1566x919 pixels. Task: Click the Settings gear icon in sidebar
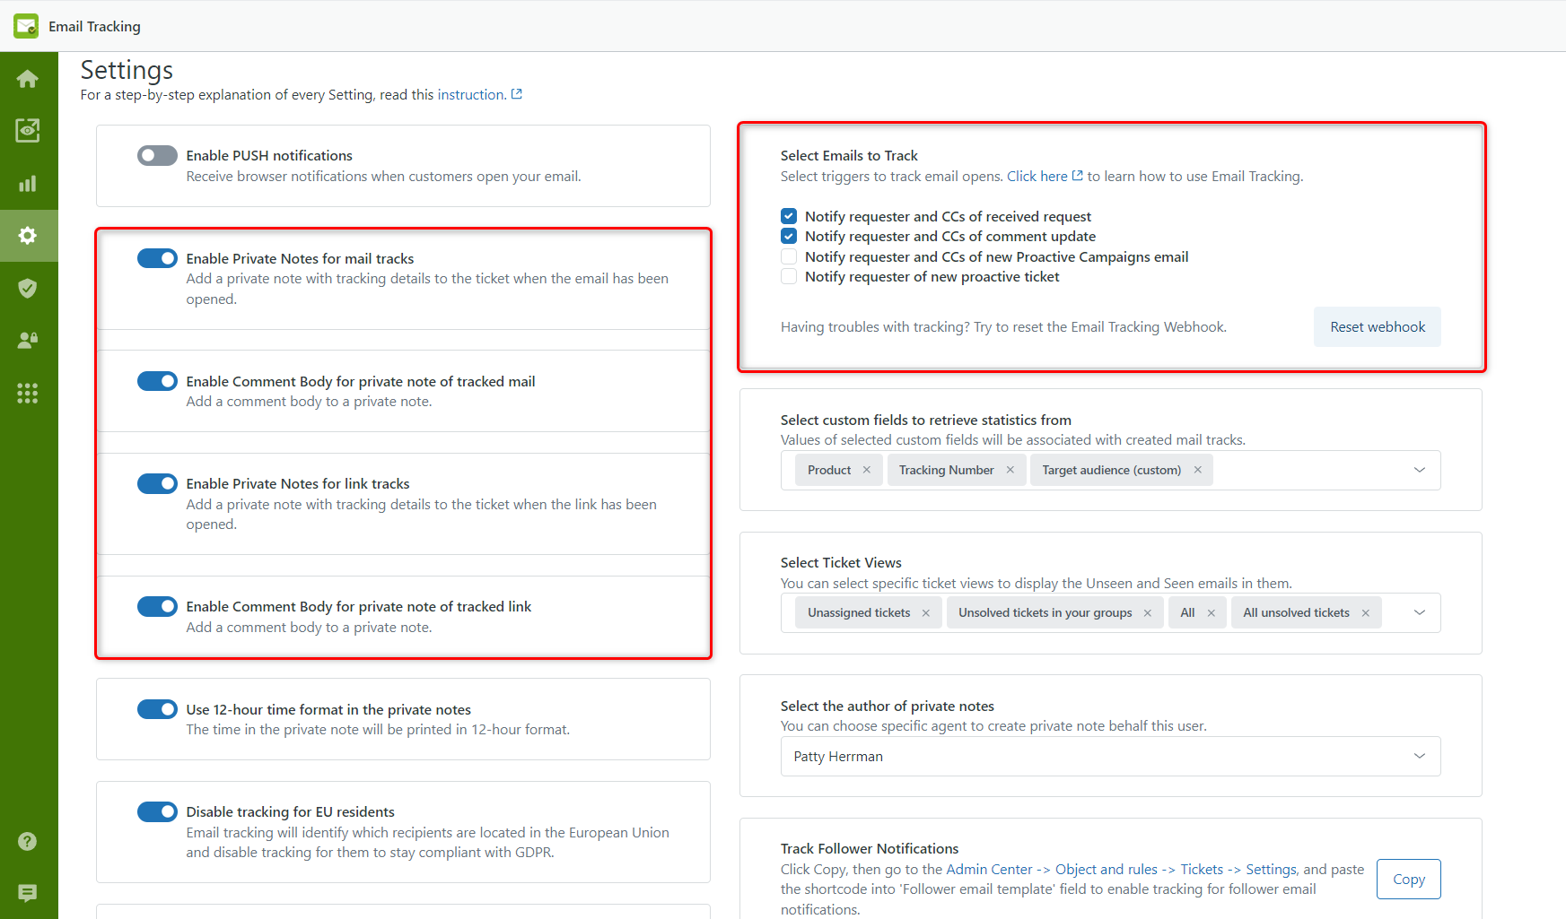(28, 235)
